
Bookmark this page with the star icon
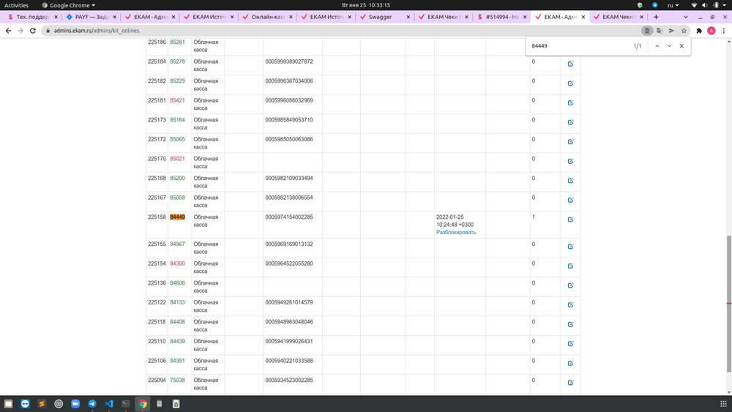tap(684, 31)
